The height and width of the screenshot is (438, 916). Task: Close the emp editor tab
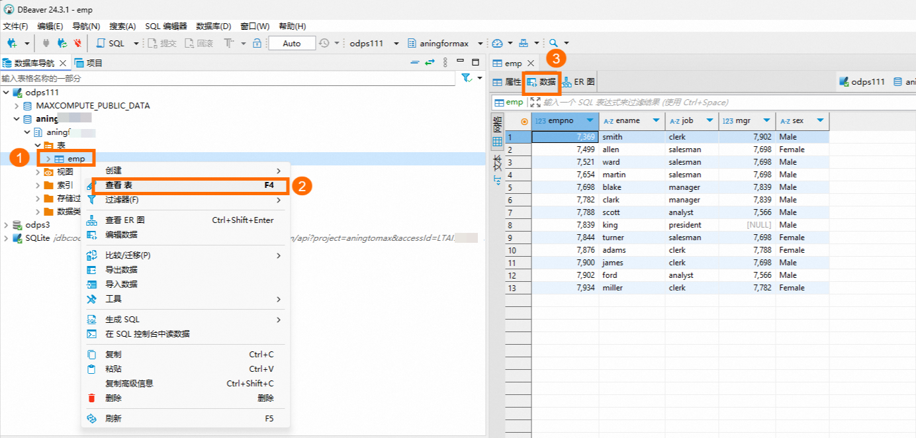tap(530, 63)
